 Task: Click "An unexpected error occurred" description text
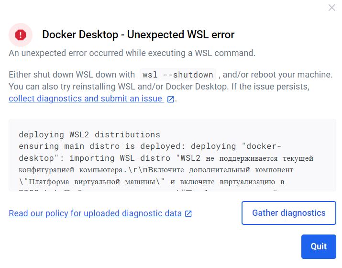click(x=132, y=54)
